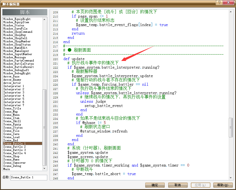
Task: Click the title bar help question mark button
Action: point(219,2)
